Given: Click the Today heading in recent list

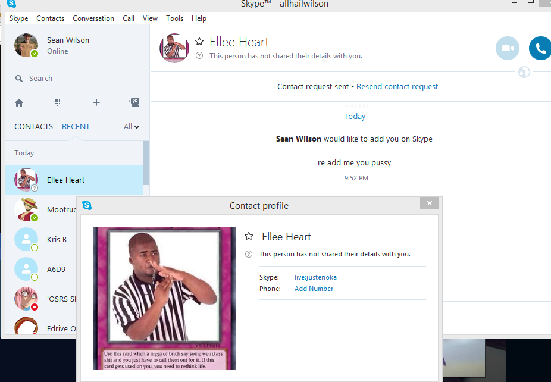Looking at the screenshot, I should click(24, 153).
